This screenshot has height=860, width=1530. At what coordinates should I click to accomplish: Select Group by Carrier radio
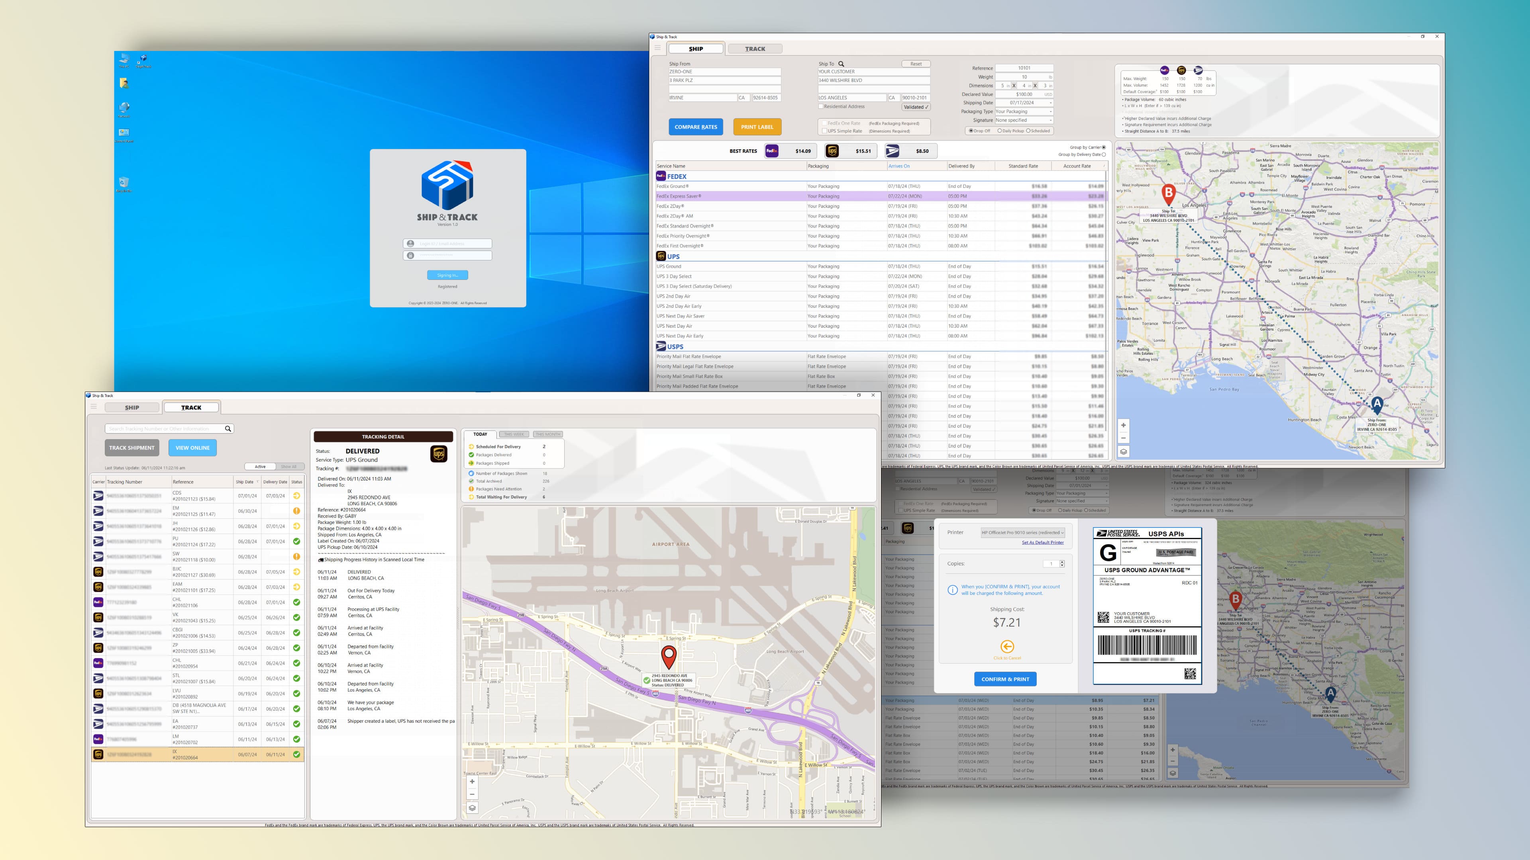1104,147
